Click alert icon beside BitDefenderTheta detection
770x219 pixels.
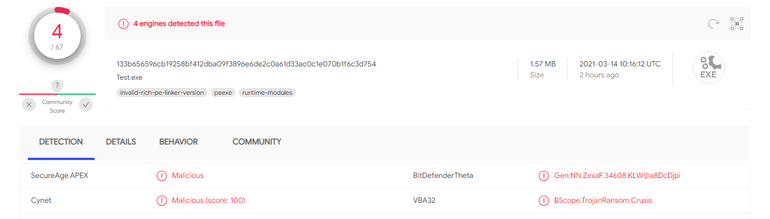(543, 176)
